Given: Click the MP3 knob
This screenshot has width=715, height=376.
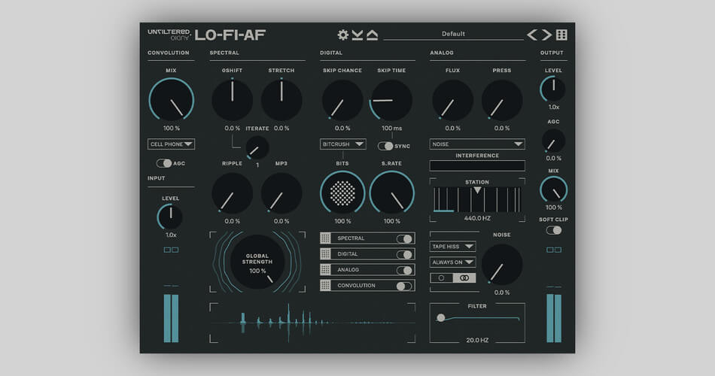Looking at the screenshot, I should [281, 193].
